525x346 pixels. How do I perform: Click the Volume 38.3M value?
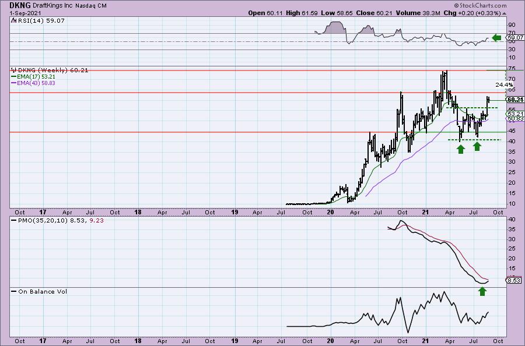pyautogui.click(x=418, y=13)
